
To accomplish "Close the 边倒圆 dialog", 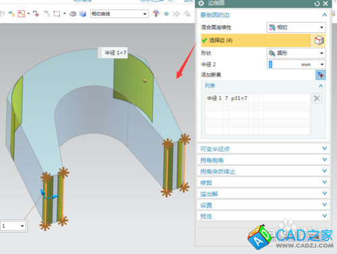I will click(326, 3).
